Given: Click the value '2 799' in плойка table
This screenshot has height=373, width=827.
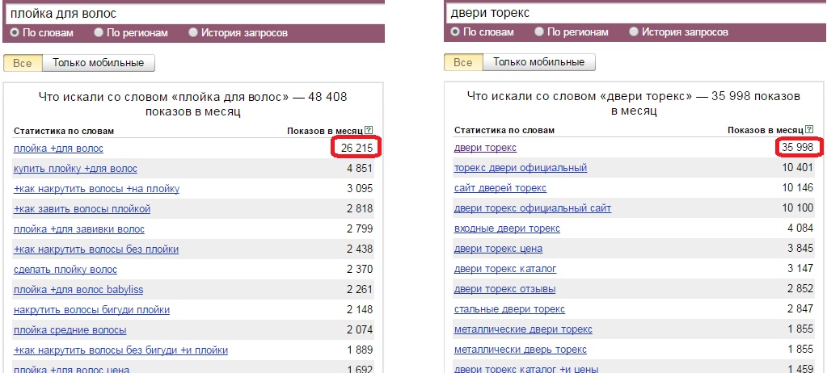Looking at the screenshot, I should point(360,229).
